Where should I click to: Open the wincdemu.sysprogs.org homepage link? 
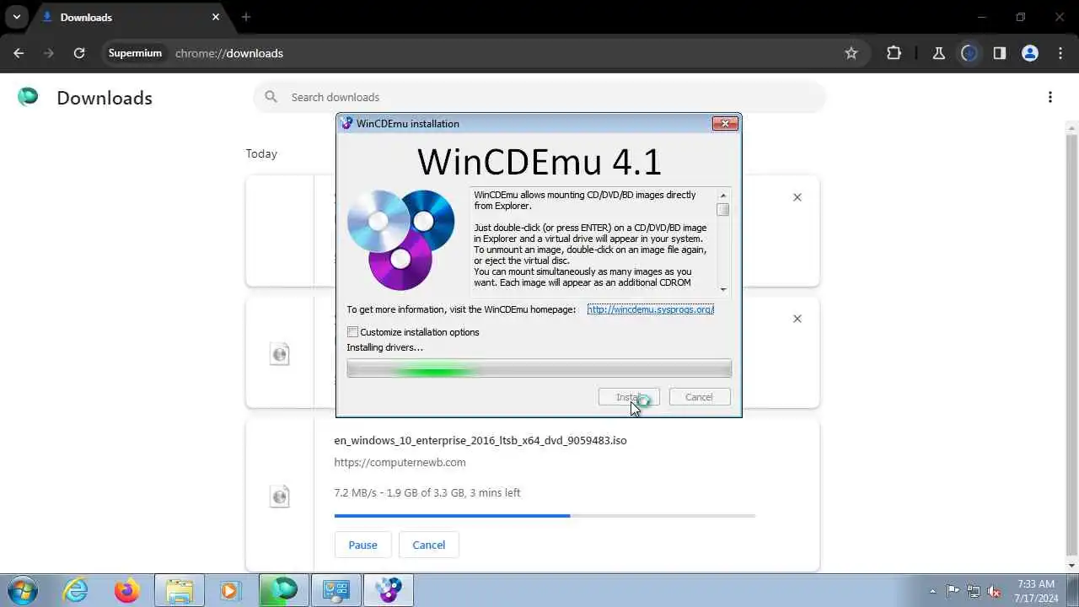[651, 309]
